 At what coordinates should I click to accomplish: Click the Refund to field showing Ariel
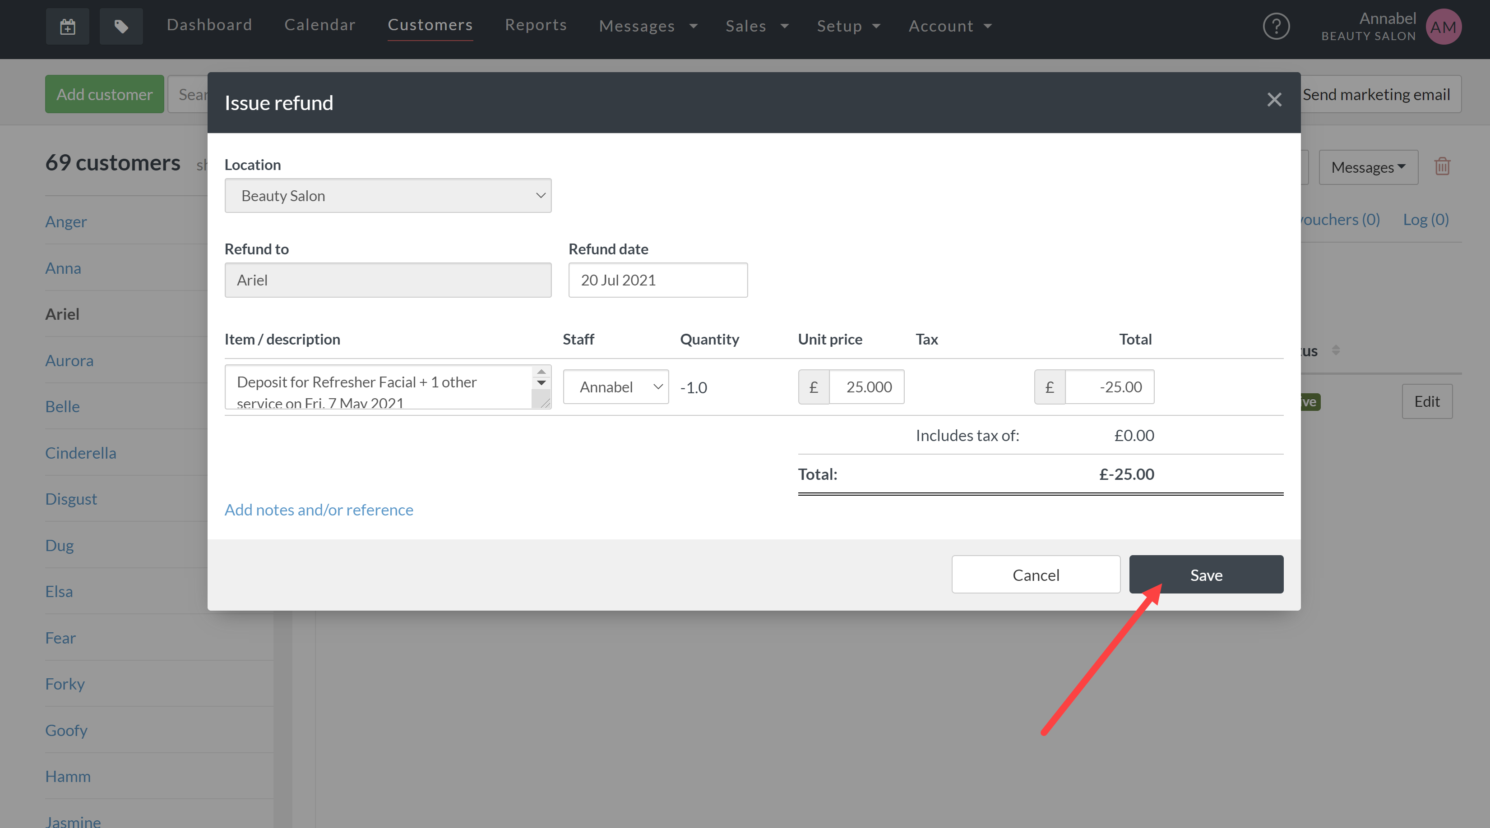[388, 280]
